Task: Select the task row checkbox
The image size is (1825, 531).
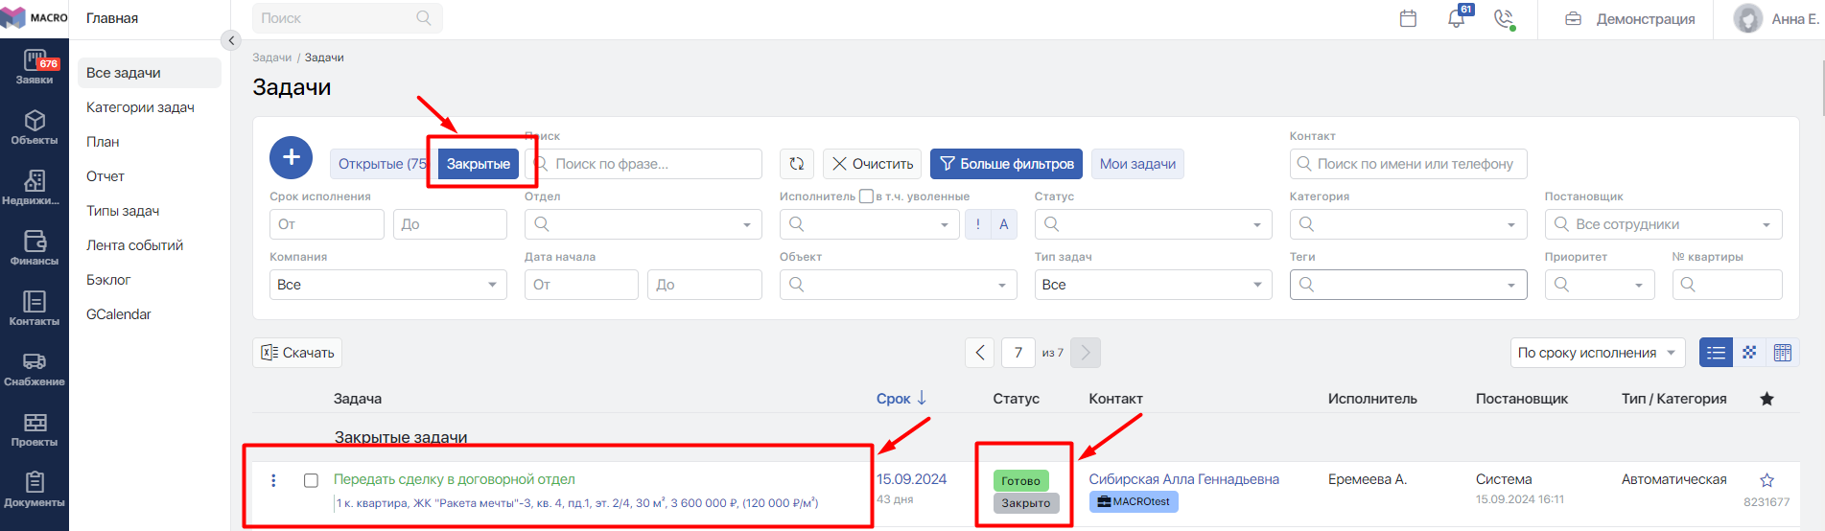Action: pos(311,480)
